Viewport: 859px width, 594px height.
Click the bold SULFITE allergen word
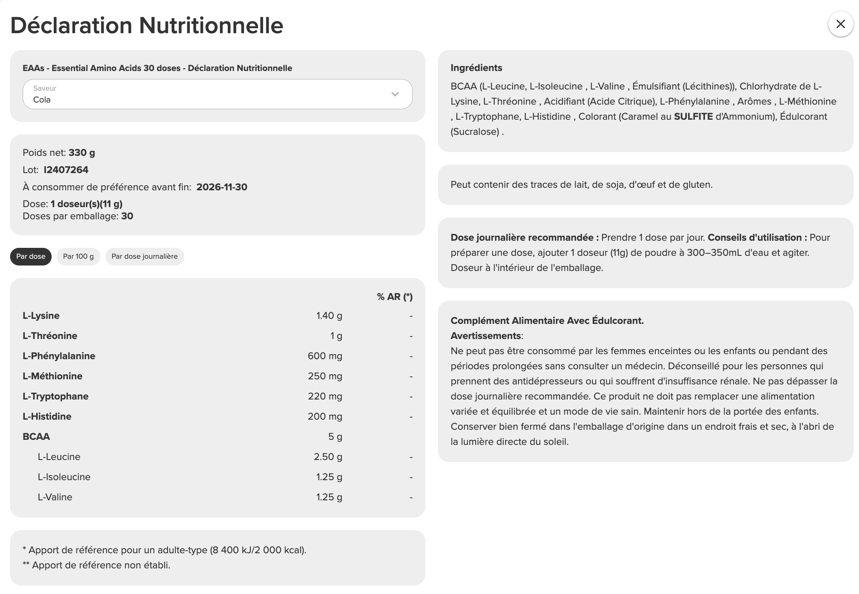tap(693, 117)
